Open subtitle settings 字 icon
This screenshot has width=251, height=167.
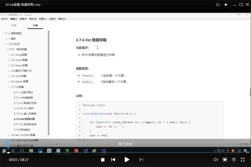234,159
